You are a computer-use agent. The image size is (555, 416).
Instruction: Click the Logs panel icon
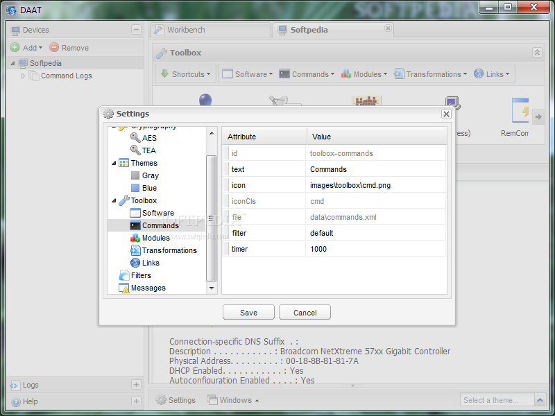pyautogui.click(x=15, y=385)
